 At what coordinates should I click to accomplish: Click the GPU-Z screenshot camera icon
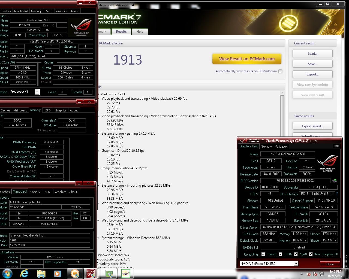[x=336, y=146]
